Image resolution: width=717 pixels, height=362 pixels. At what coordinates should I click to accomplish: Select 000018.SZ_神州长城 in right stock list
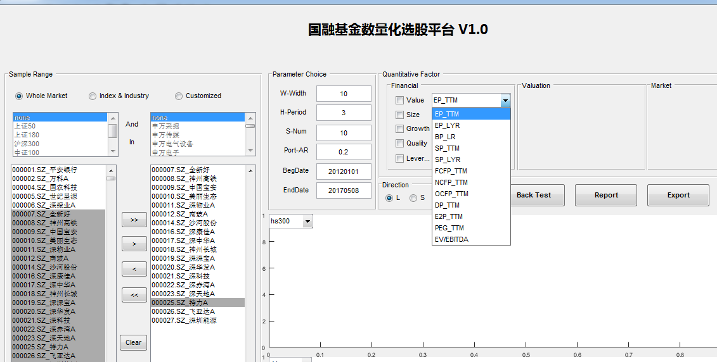click(x=198, y=250)
